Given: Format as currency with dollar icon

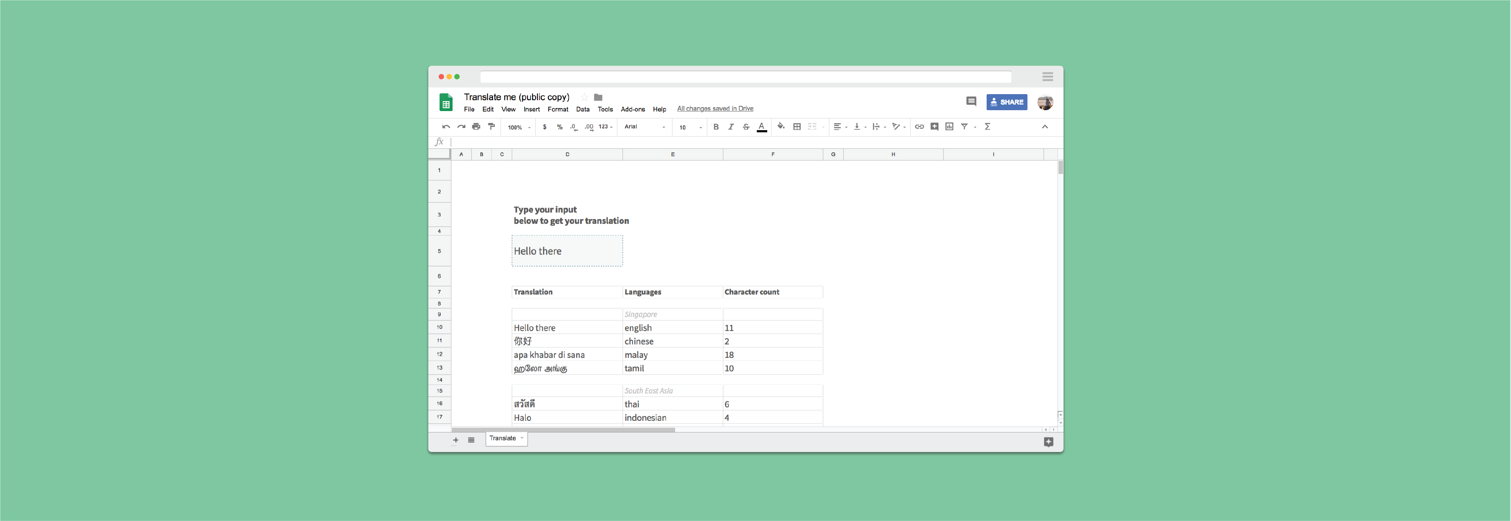Looking at the screenshot, I should pos(545,127).
